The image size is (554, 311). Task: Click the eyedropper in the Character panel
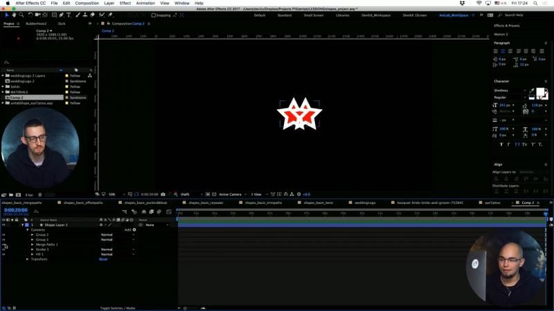532,91
